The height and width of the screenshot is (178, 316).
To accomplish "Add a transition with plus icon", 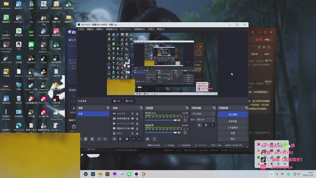I will pos(199,125).
